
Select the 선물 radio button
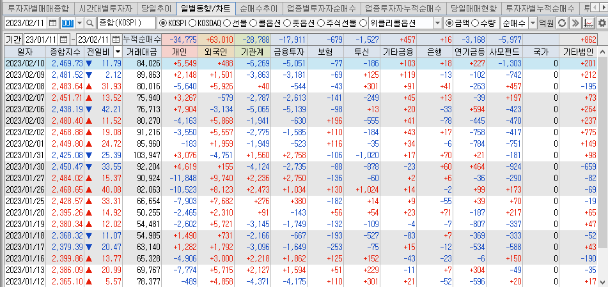[227, 24]
